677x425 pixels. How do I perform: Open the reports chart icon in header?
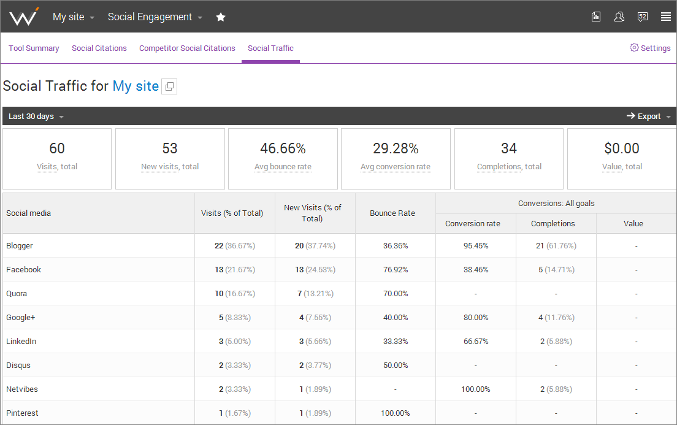tap(596, 17)
